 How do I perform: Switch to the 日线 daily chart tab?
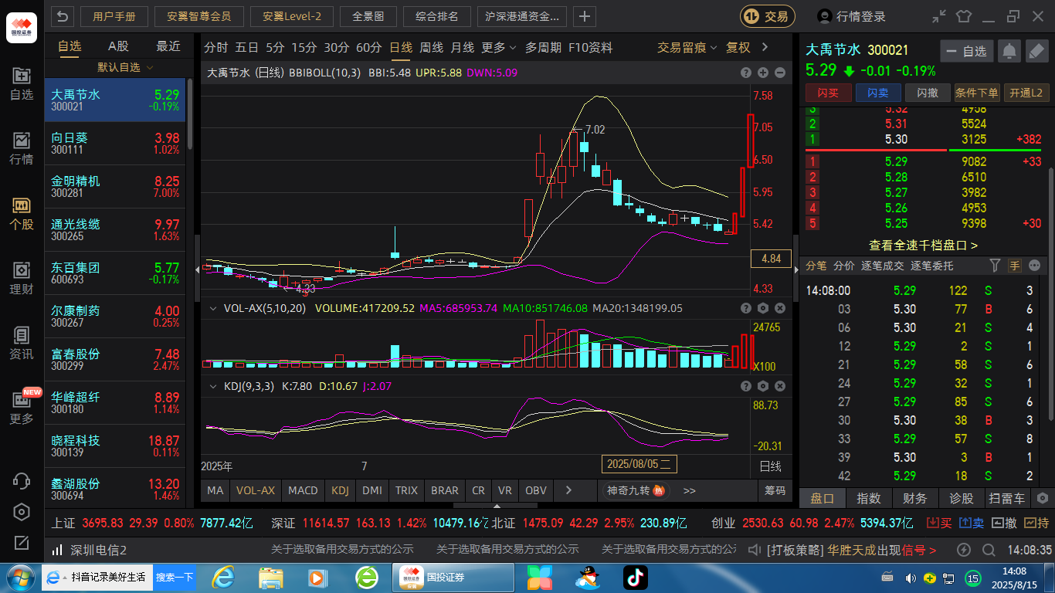pos(401,47)
